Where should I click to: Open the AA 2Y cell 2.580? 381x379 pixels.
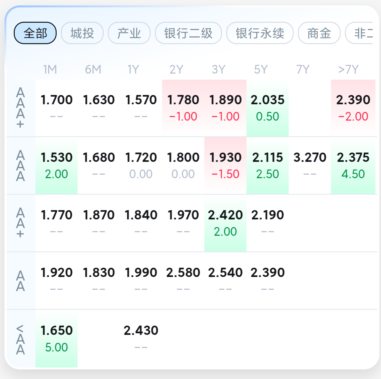click(x=183, y=280)
